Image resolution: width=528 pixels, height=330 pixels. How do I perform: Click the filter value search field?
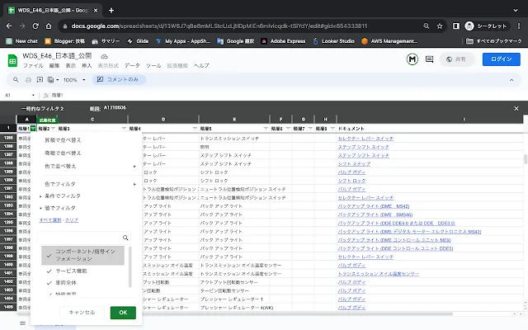(84, 238)
